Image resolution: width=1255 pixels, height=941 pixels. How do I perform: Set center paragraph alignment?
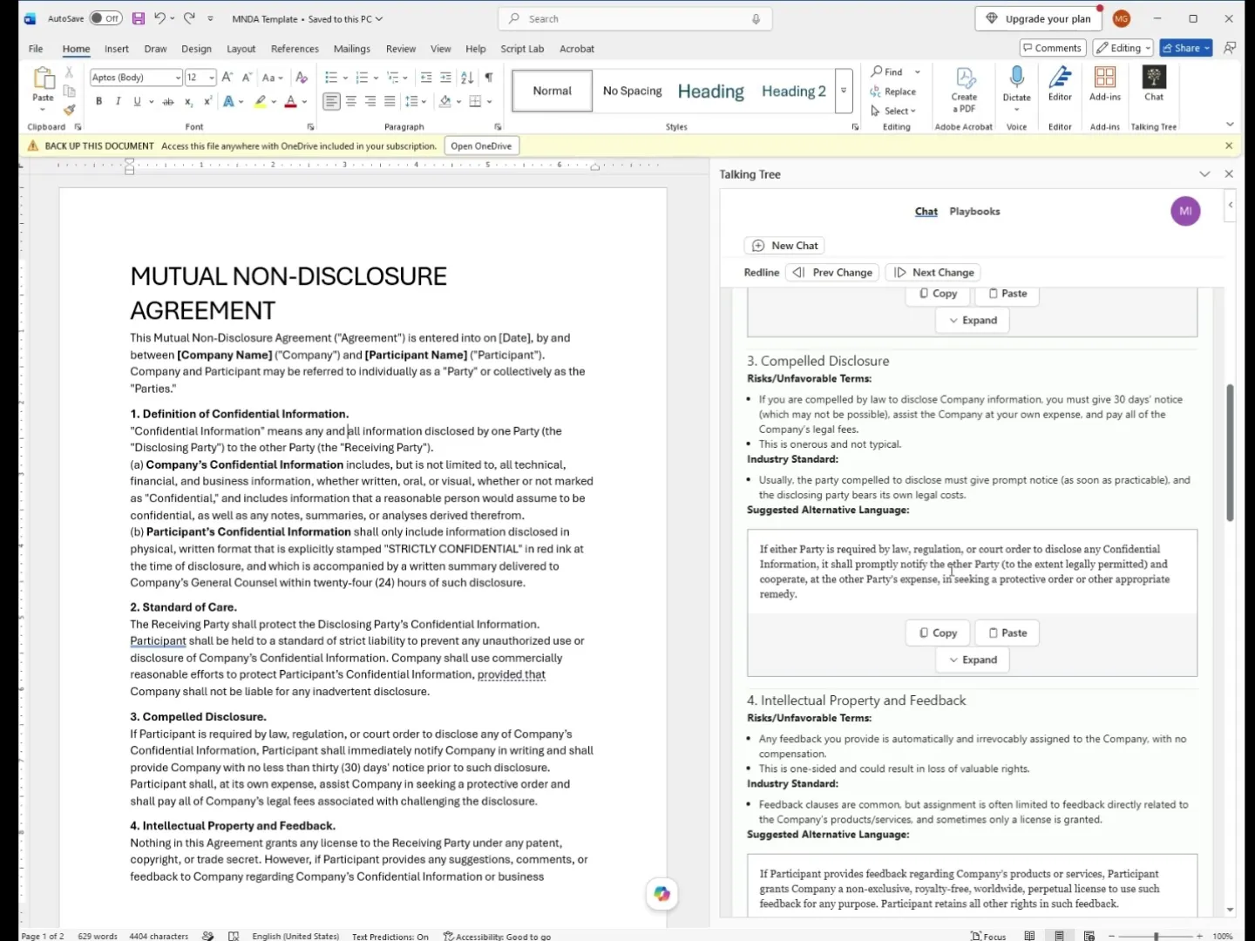pyautogui.click(x=351, y=102)
